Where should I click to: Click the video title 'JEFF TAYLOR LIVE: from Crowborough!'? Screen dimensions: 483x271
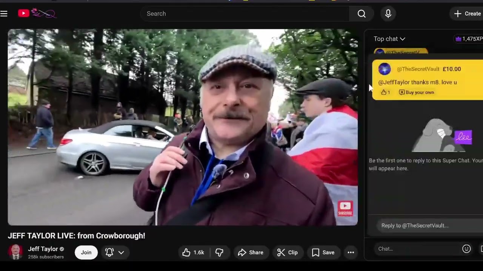click(x=77, y=236)
